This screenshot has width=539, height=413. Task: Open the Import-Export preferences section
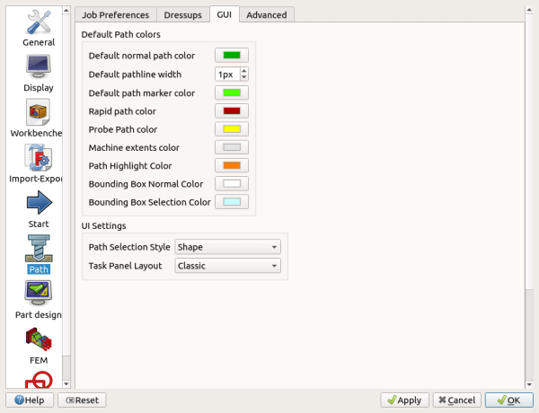pos(36,164)
